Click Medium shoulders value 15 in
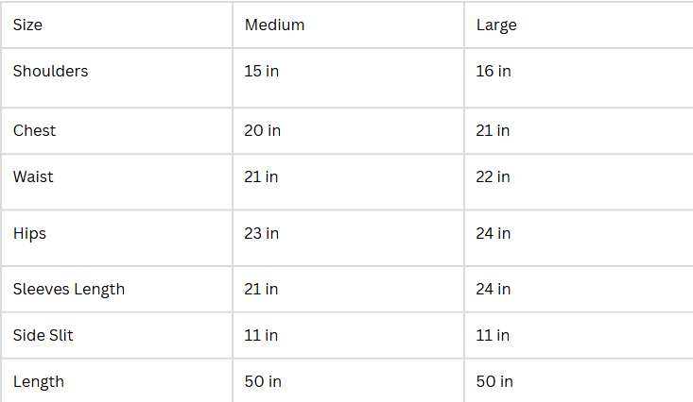Viewport: 693px width, 402px height. [262, 71]
